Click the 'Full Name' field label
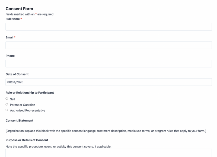The width and height of the screenshot is (217, 157). pos(12,19)
